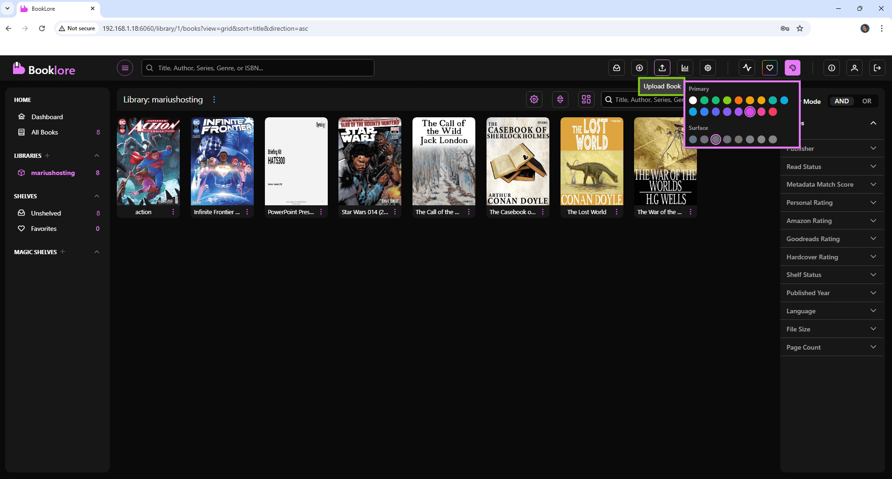Image resolution: width=892 pixels, height=479 pixels.
Task: Open The Lost World book cover
Action: tap(592, 161)
